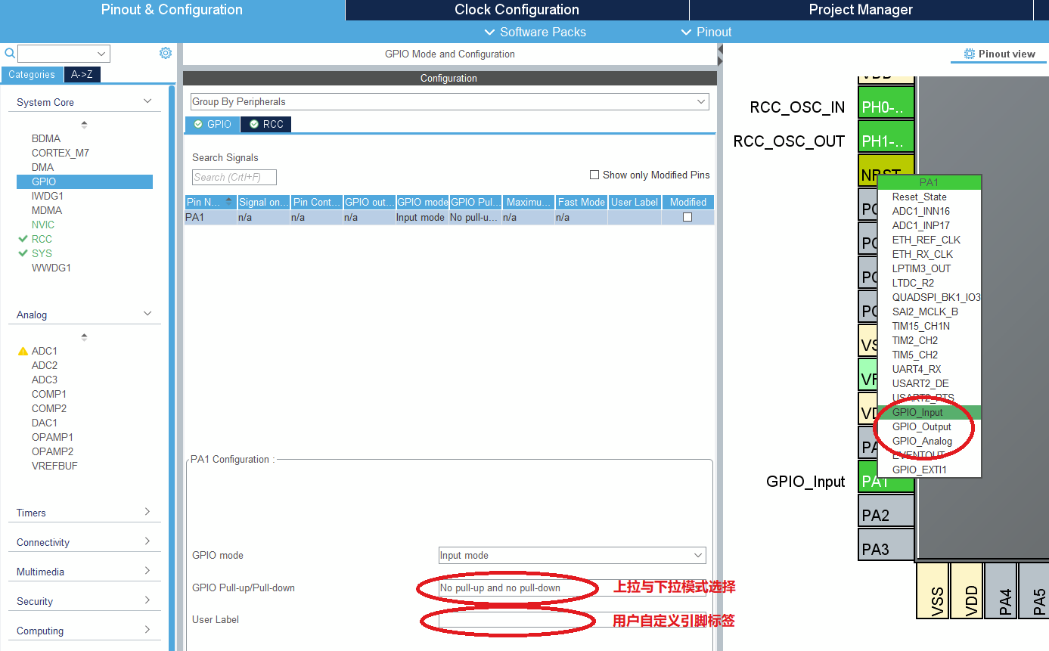This screenshot has height=651, width=1049.
Task: Collapse the System Core category
Action: (x=147, y=101)
